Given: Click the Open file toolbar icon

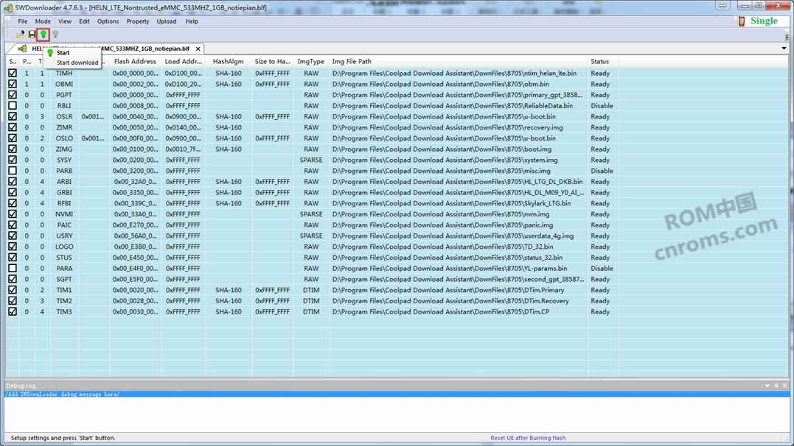Looking at the screenshot, I should [21, 34].
